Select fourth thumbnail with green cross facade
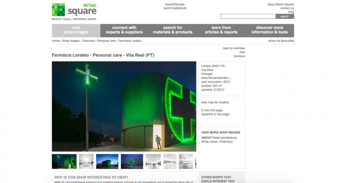The image size is (346, 183). (x=132, y=161)
